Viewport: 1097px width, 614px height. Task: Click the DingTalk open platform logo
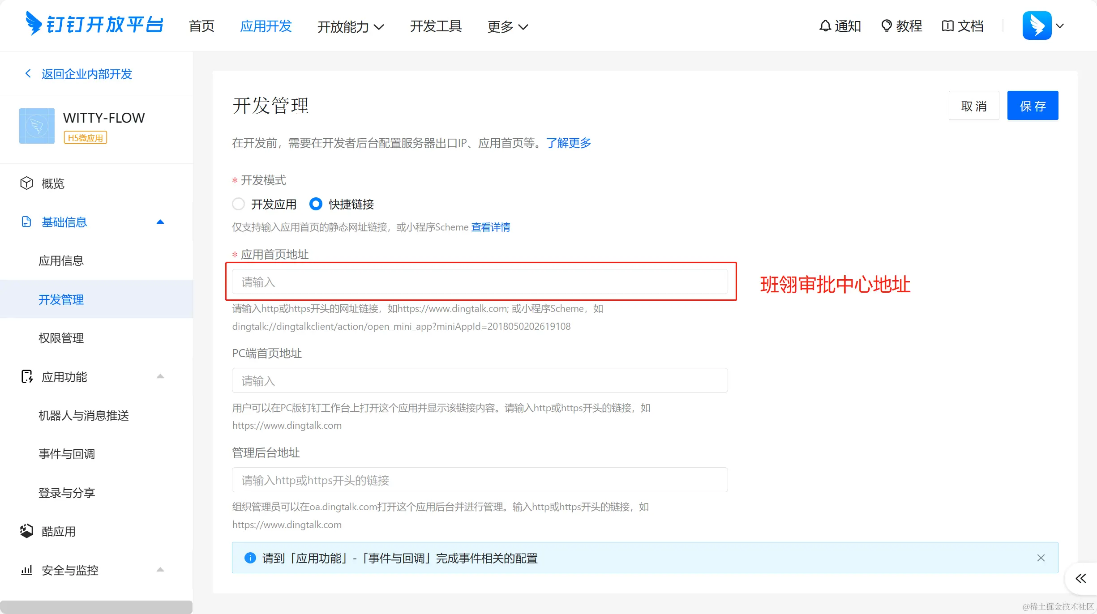(x=94, y=24)
